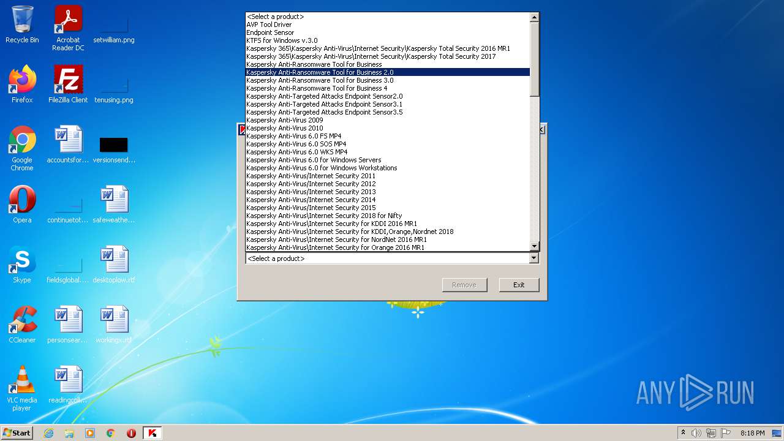Viewport: 784px width, 441px height.
Task: Select Kaspersky Anti-Virus/Internet Security 2013
Action: [x=388, y=192]
